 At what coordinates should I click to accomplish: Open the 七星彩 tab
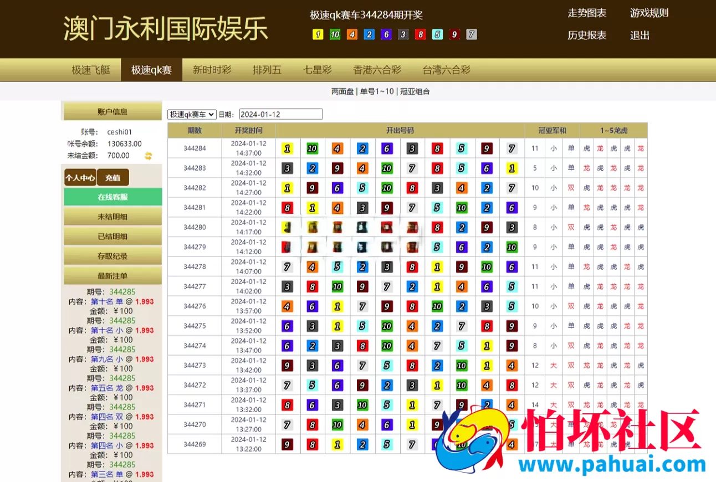click(318, 70)
